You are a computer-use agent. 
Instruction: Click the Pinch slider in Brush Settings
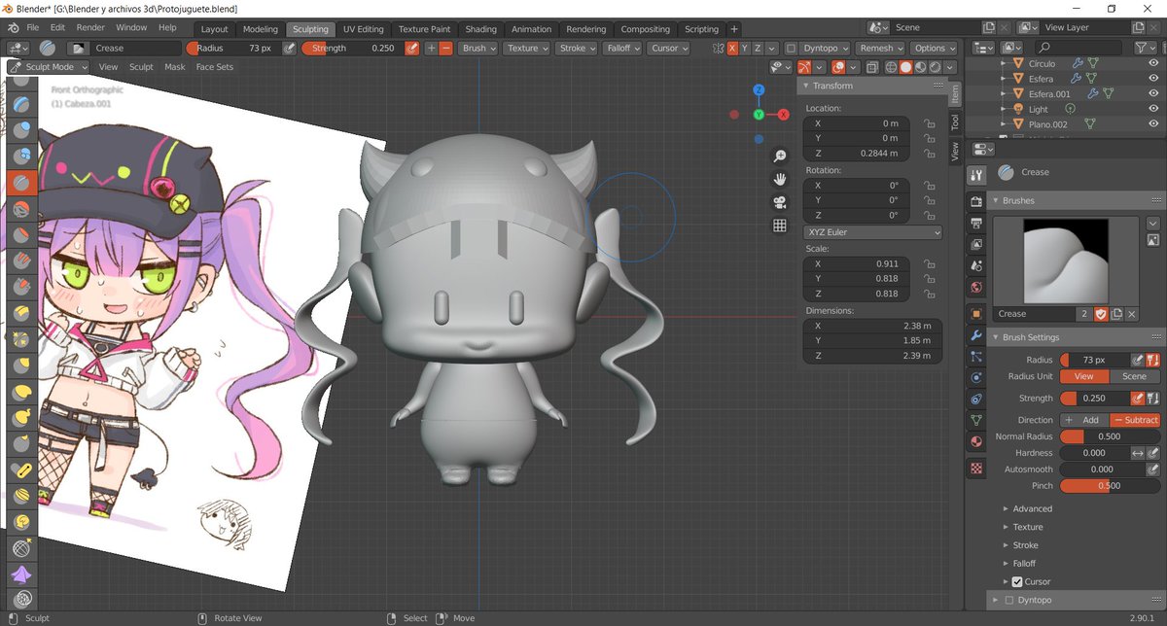point(1109,485)
